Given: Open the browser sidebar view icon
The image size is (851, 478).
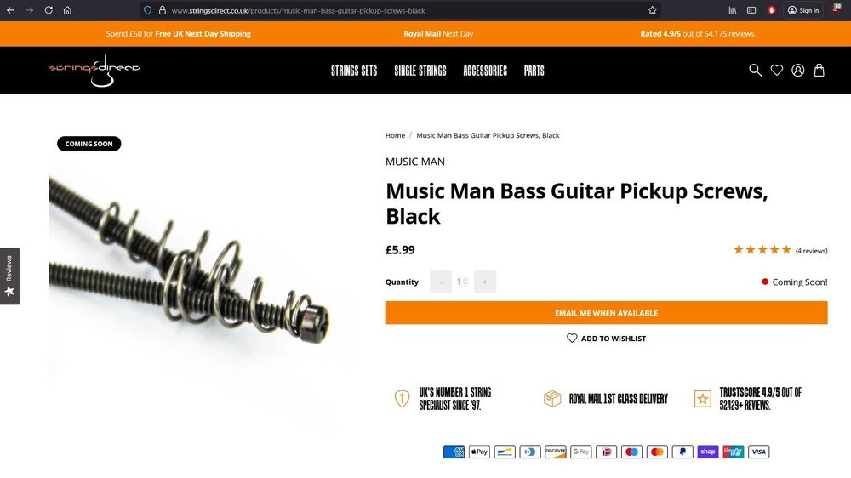Looking at the screenshot, I should (751, 10).
